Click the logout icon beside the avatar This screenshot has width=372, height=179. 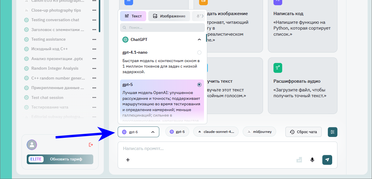[91, 145]
